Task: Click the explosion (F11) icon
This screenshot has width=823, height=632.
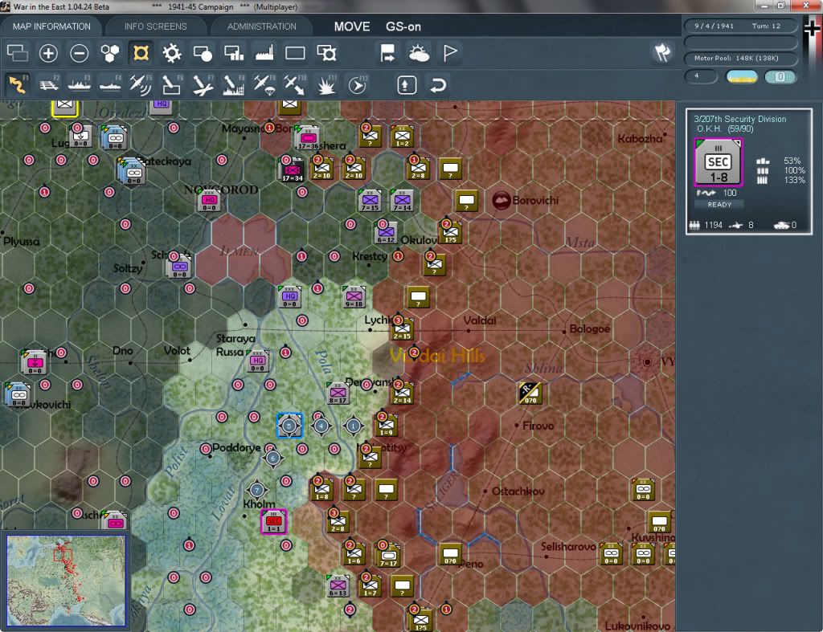Action: point(326,84)
